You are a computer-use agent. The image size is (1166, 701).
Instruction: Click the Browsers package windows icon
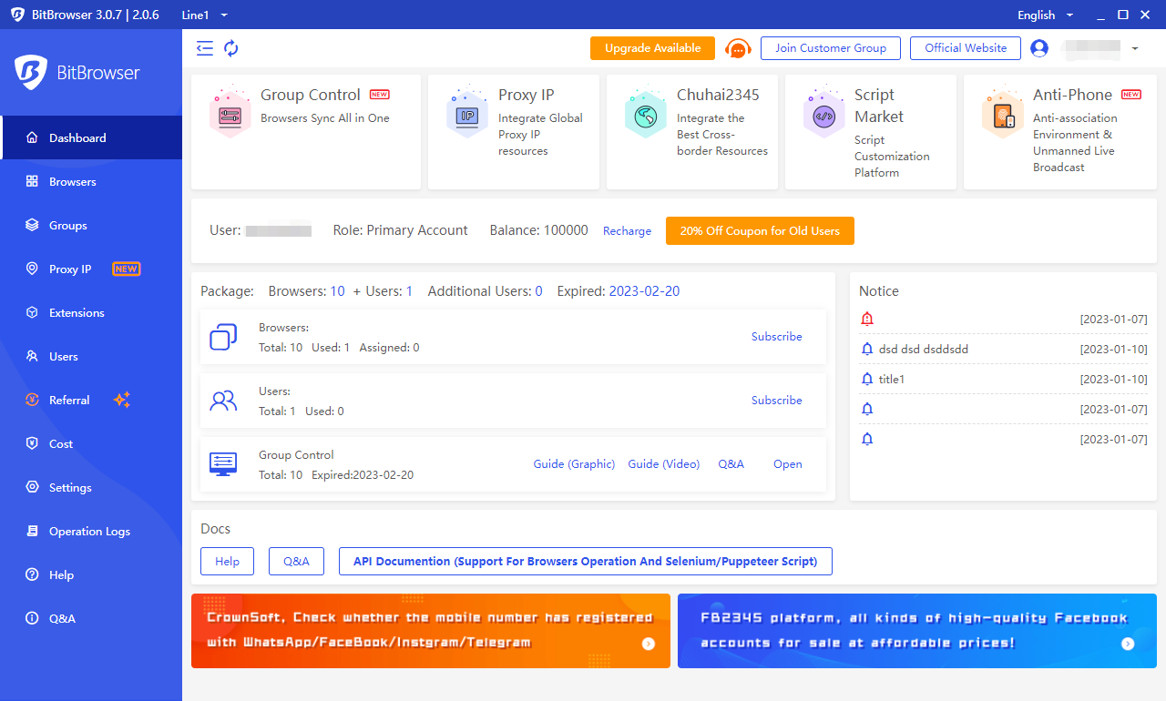(x=223, y=337)
